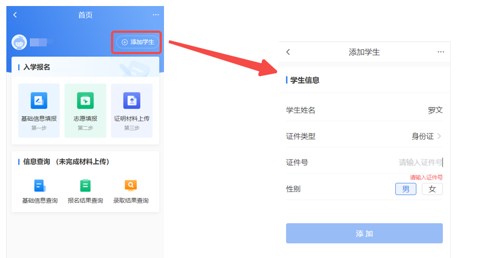
Task: Click the 信息查询 (未完成材料上传) heading
Action: click(66, 162)
